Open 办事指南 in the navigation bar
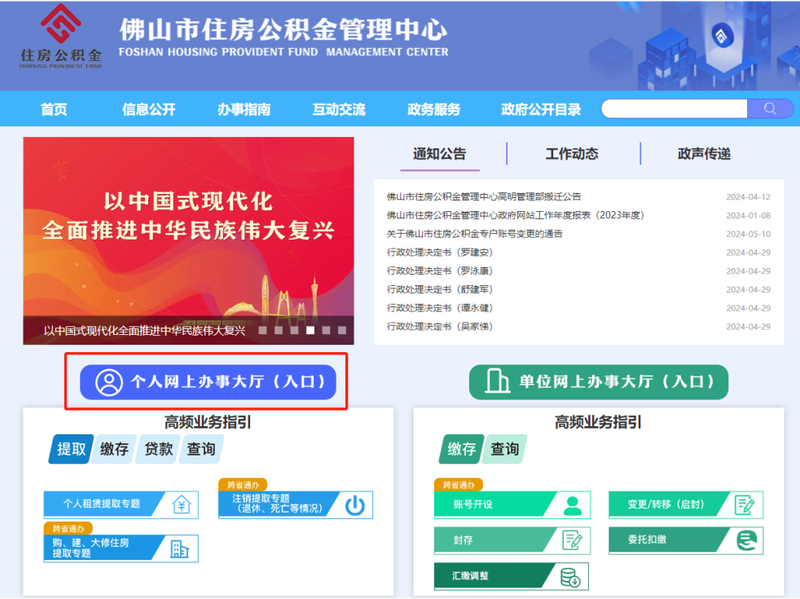 coord(244,109)
